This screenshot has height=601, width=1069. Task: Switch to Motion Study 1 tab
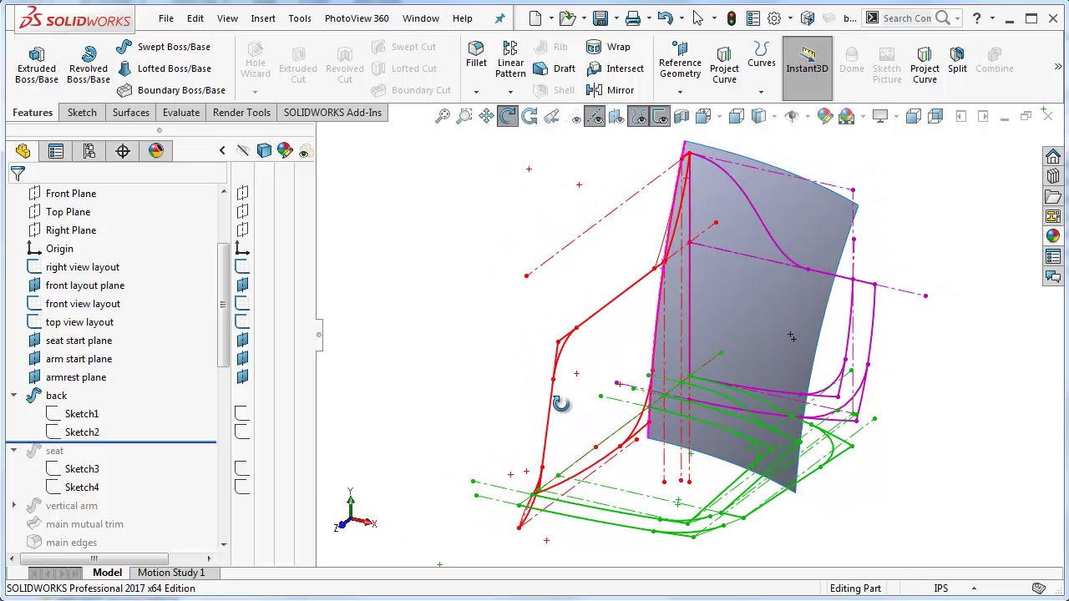171,573
